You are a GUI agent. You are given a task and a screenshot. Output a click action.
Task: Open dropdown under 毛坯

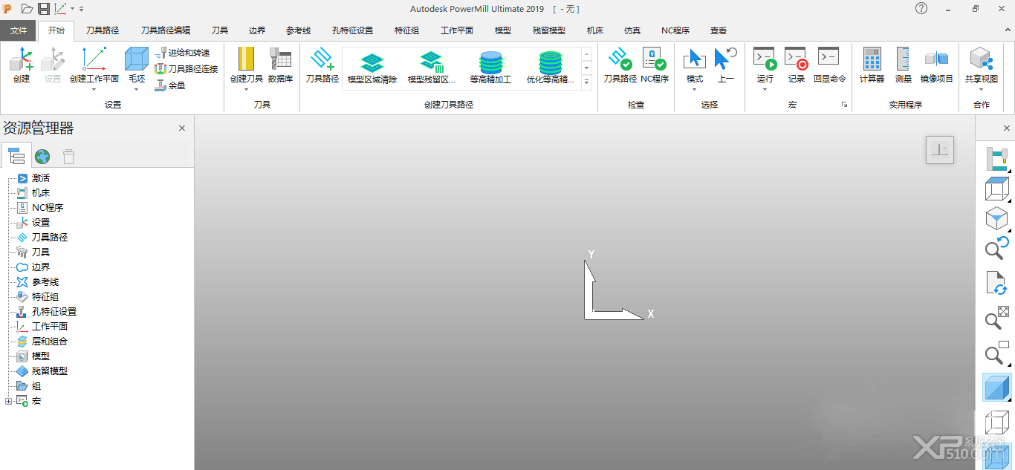click(x=137, y=90)
